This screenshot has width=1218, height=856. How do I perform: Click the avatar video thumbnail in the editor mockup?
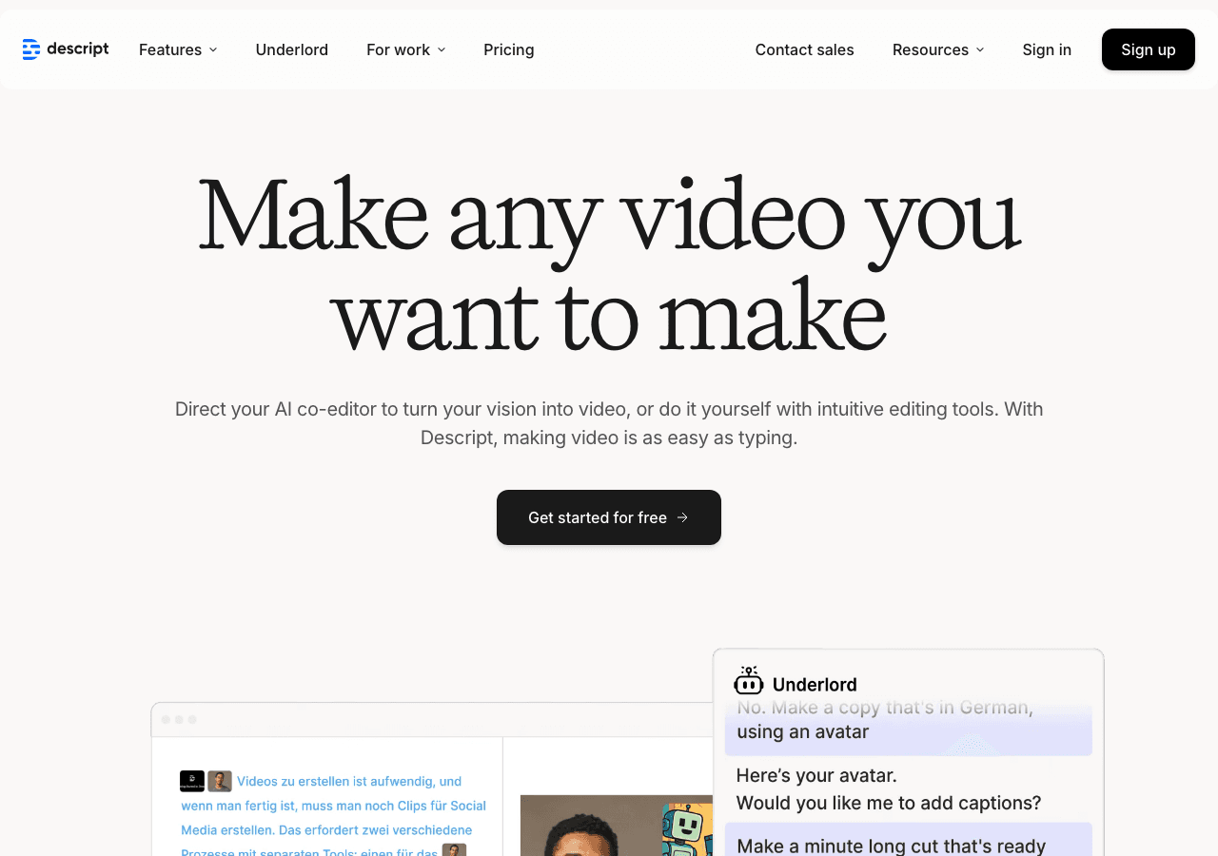(617, 826)
